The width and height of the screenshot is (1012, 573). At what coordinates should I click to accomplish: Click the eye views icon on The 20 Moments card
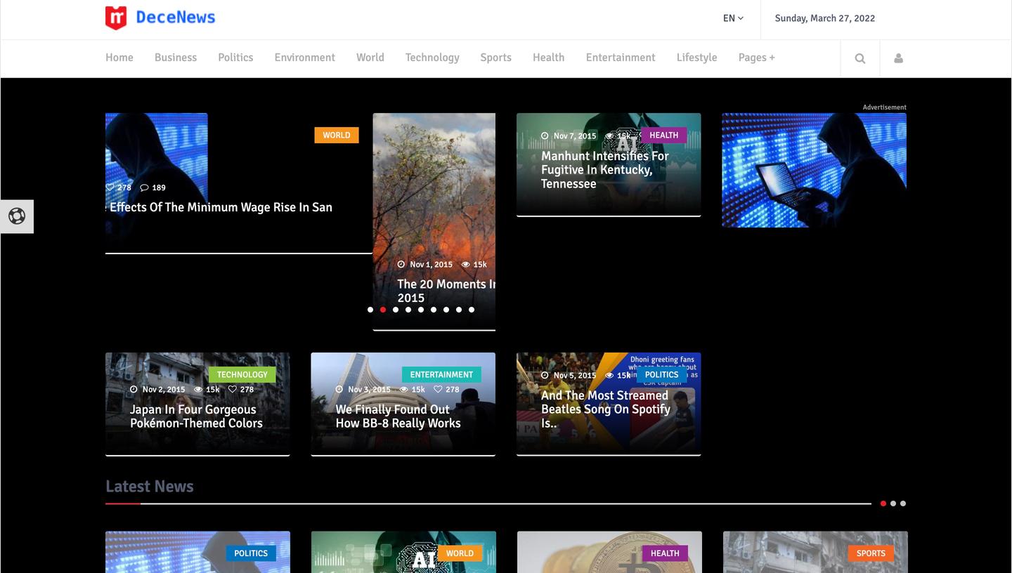point(466,265)
